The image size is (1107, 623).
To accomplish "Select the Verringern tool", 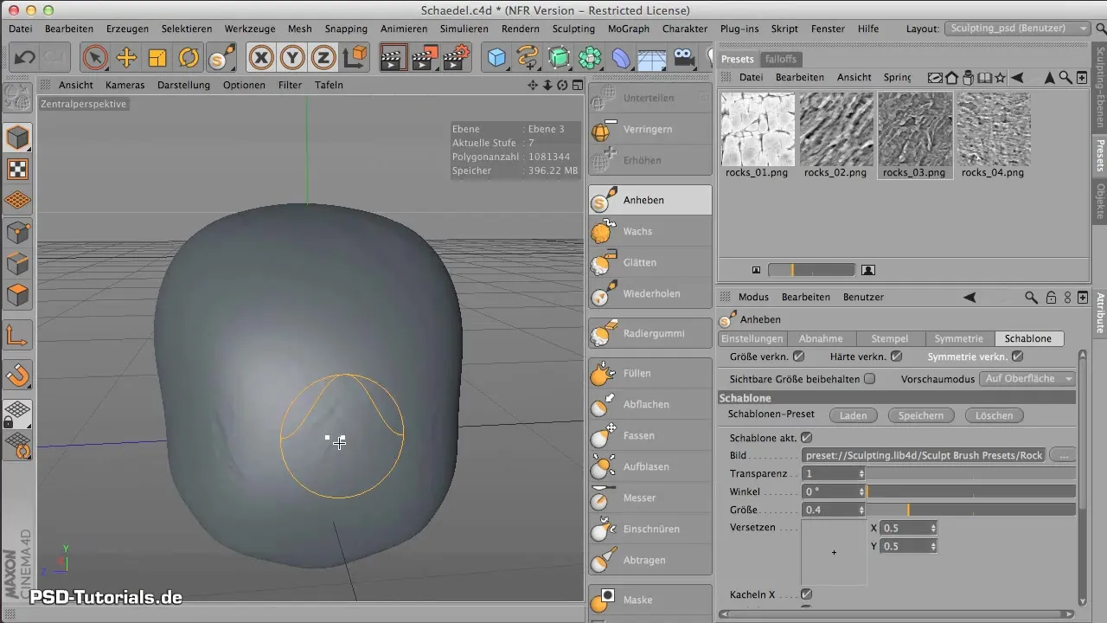I will [649, 129].
